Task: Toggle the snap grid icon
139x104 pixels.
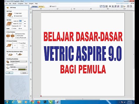Action: pyautogui.click(x=107, y=6)
